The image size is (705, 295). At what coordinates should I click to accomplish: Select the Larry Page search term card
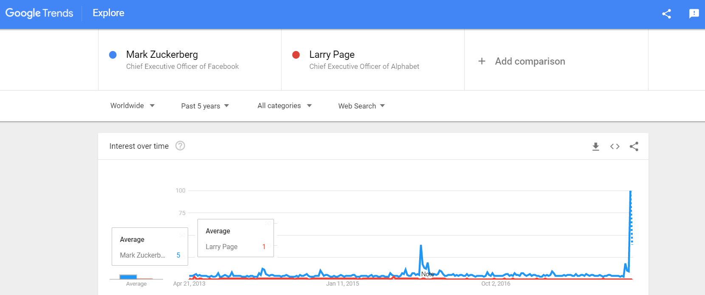(365, 60)
